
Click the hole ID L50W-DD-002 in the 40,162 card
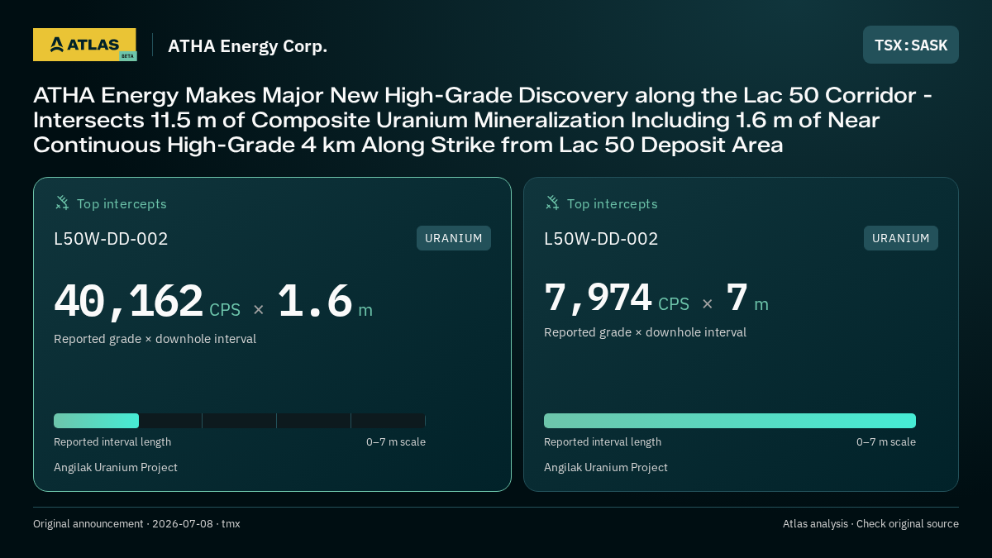(111, 239)
